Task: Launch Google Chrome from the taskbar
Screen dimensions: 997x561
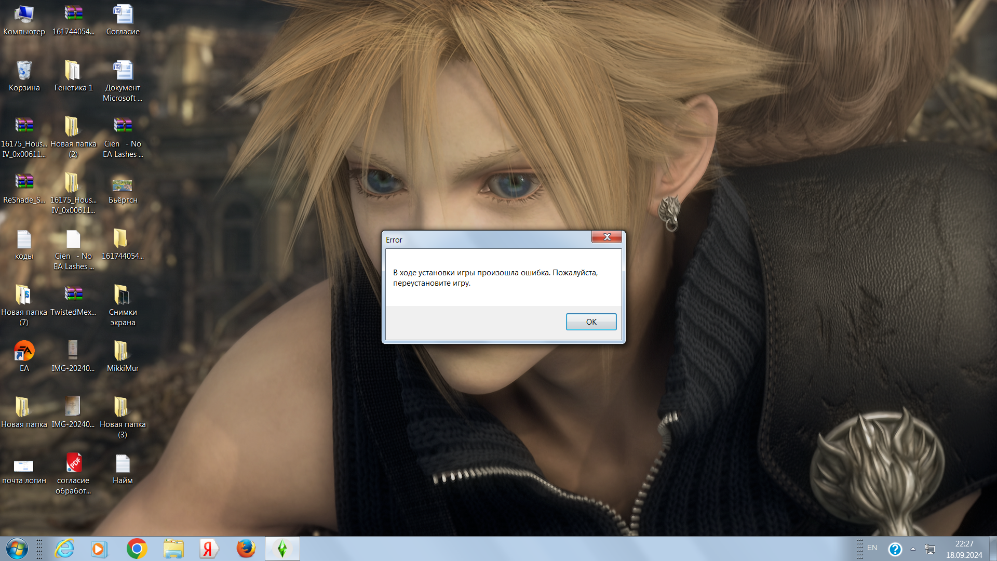Action: tap(137, 549)
